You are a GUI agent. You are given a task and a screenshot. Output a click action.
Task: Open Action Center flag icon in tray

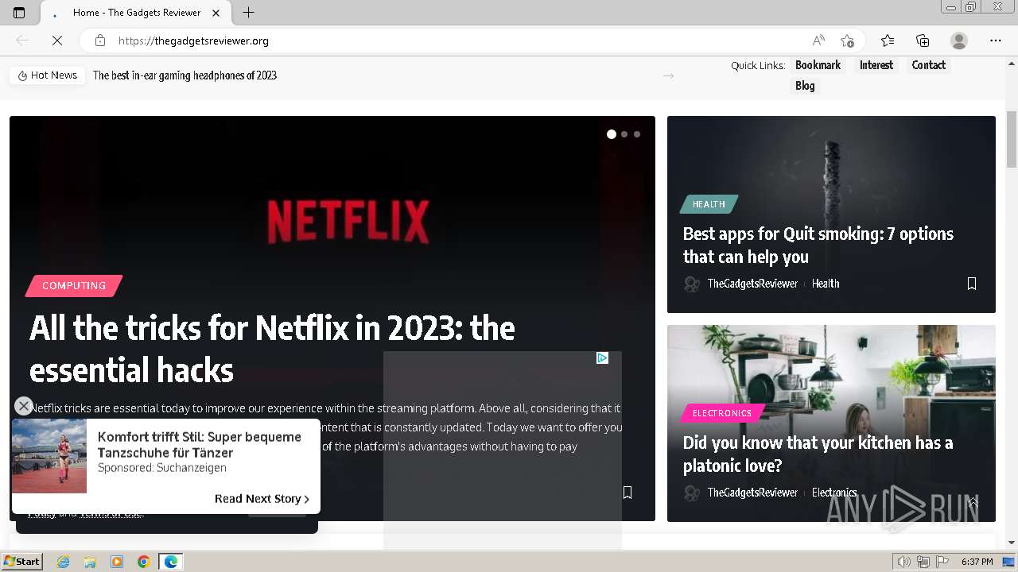942,562
